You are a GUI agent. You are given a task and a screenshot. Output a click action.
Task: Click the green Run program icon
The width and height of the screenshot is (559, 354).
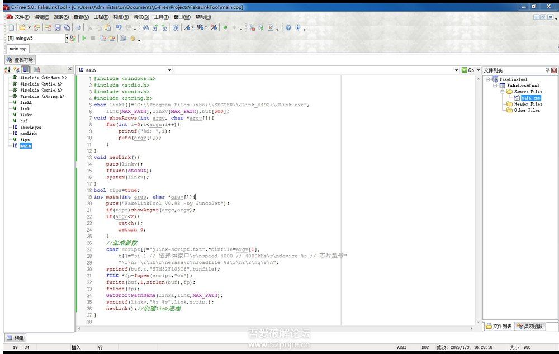tap(84, 39)
